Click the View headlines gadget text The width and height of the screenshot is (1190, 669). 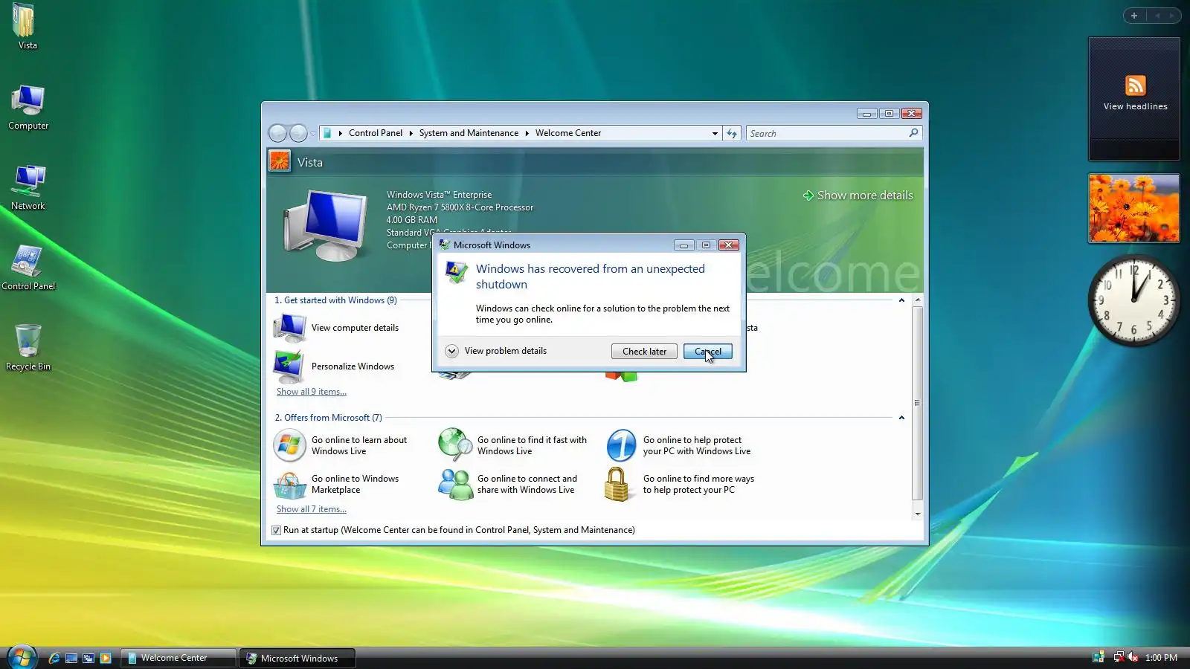1135,106
